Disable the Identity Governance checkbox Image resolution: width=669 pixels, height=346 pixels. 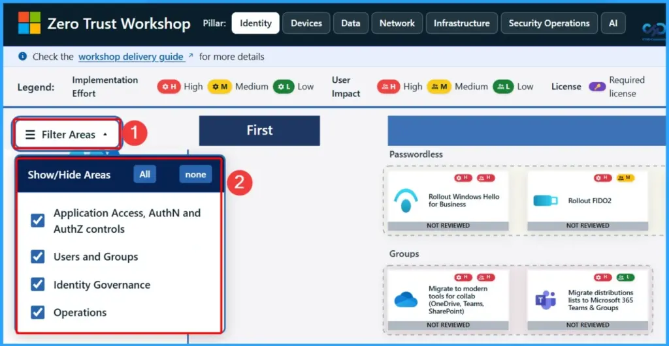pyautogui.click(x=38, y=285)
